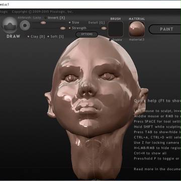Click the DRAW tool label

click(x=13, y=36)
